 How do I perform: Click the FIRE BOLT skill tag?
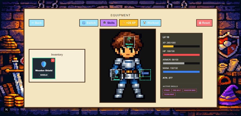(177, 90)
